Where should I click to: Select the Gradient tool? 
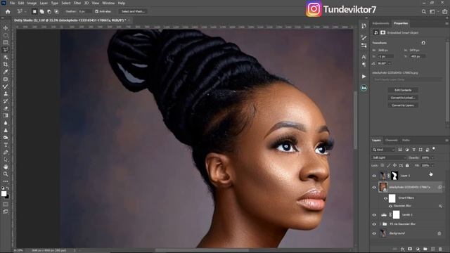coord(6,115)
